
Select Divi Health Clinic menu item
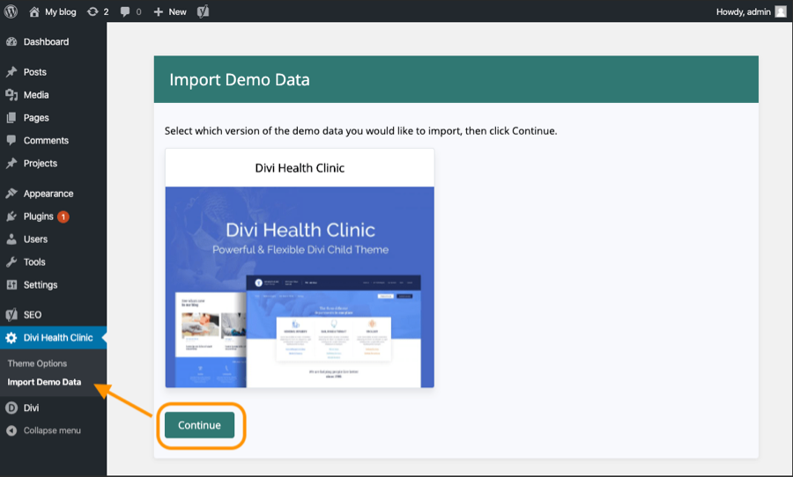click(53, 338)
